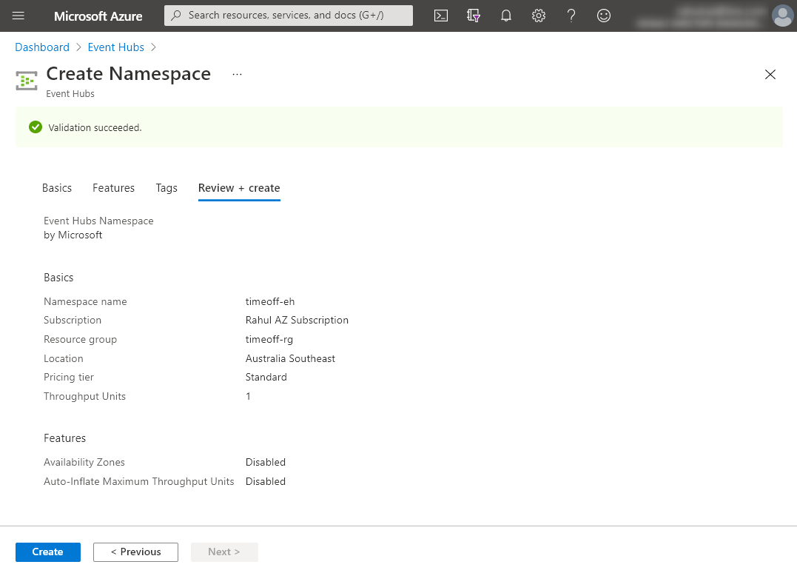The width and height of the screenshot is (797, 573).
Task: Click the 'Basics' section heading in summary
Action: (58, 278)
